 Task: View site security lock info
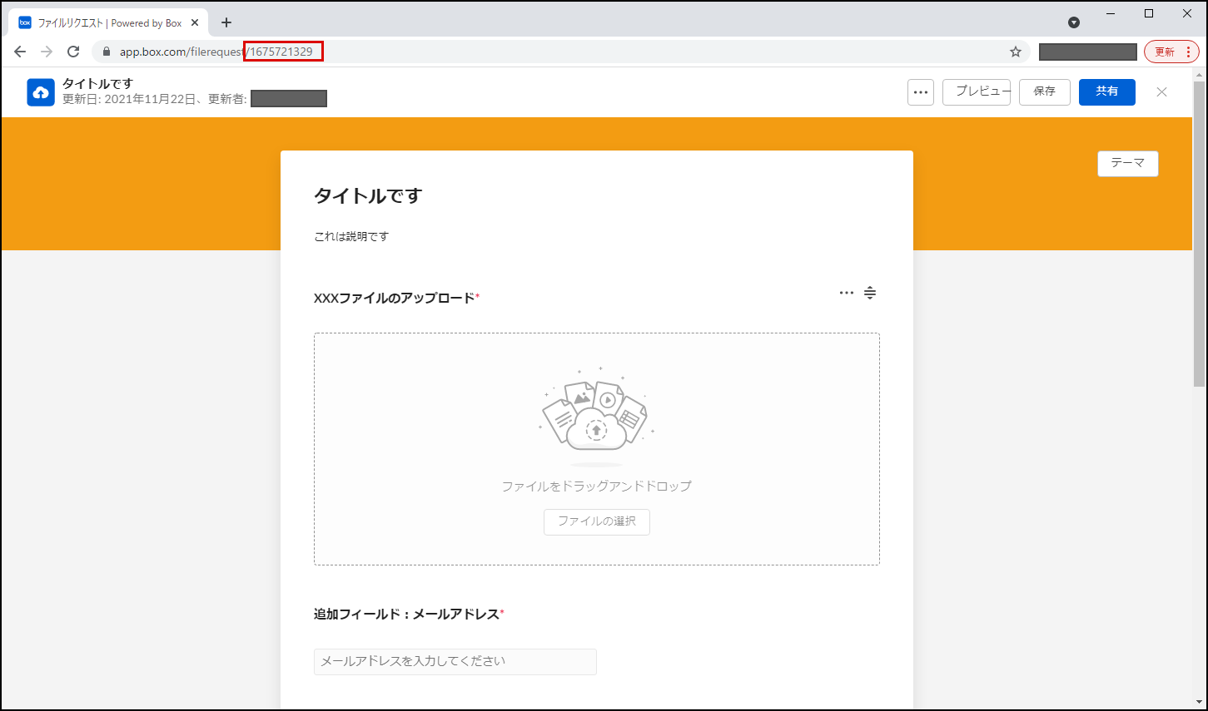click(x=106, y=52)
